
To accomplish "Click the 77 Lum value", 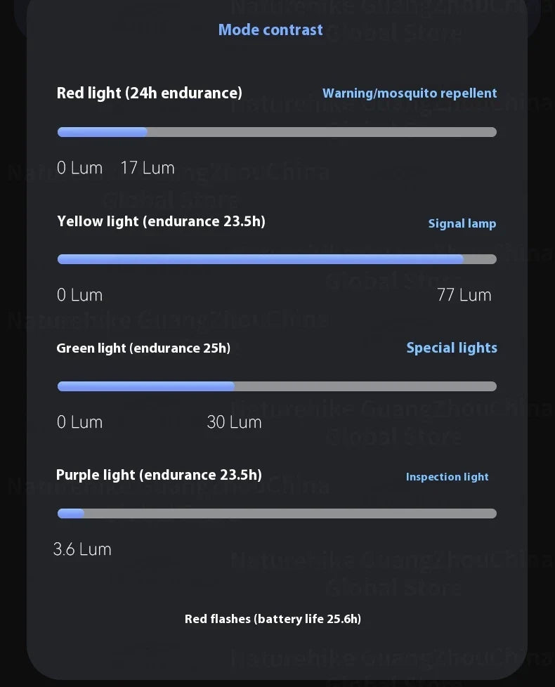I will click(464, 295).
